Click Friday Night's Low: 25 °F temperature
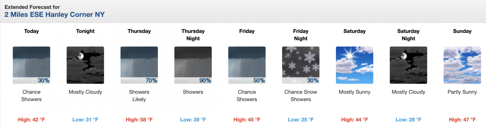The image size is (486, 129). click(301, 120)
